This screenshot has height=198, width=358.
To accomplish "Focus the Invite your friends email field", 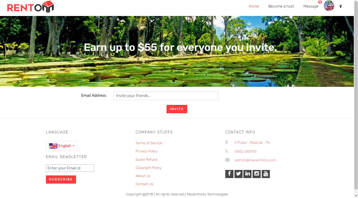I will [166, 96].
